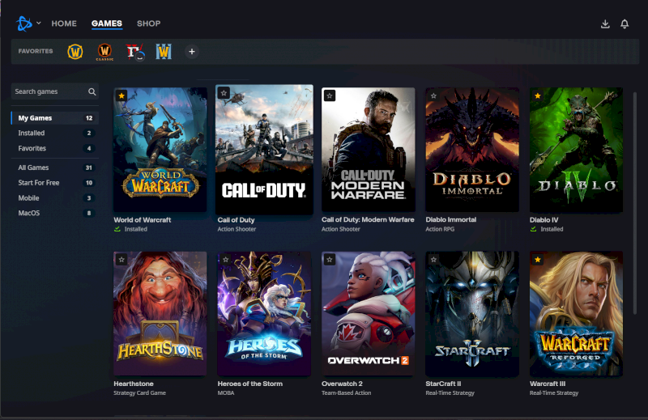Viewport: 648px width, 420px height.
Task: Open Diablo IV cover art
Action: tap(576, 150)
